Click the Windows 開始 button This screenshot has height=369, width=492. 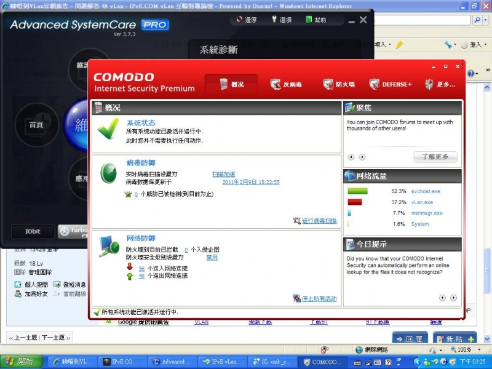click(x=18, y=362)
